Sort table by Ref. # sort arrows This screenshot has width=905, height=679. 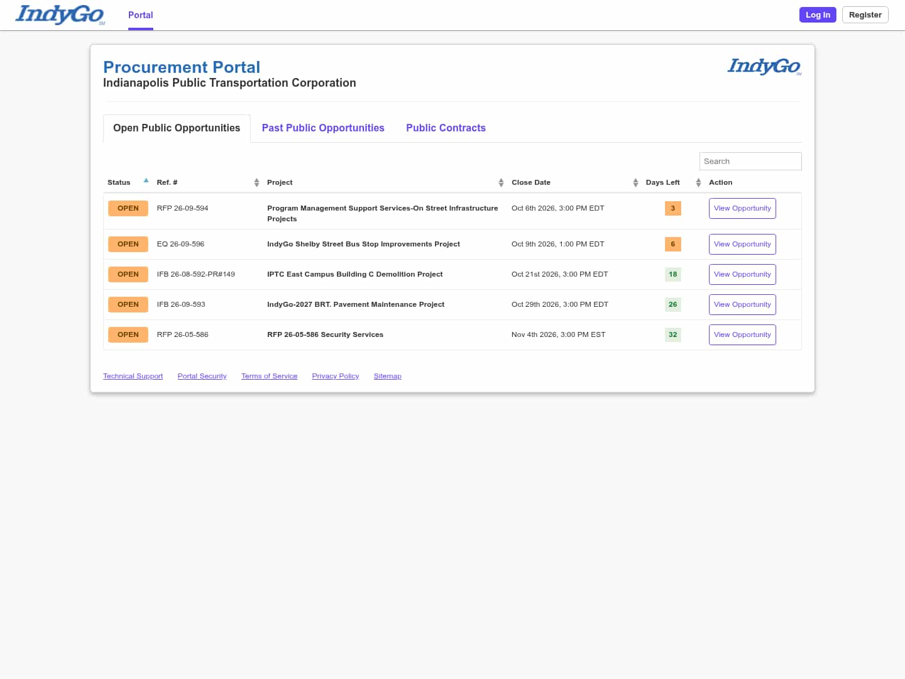pos(256,182)
